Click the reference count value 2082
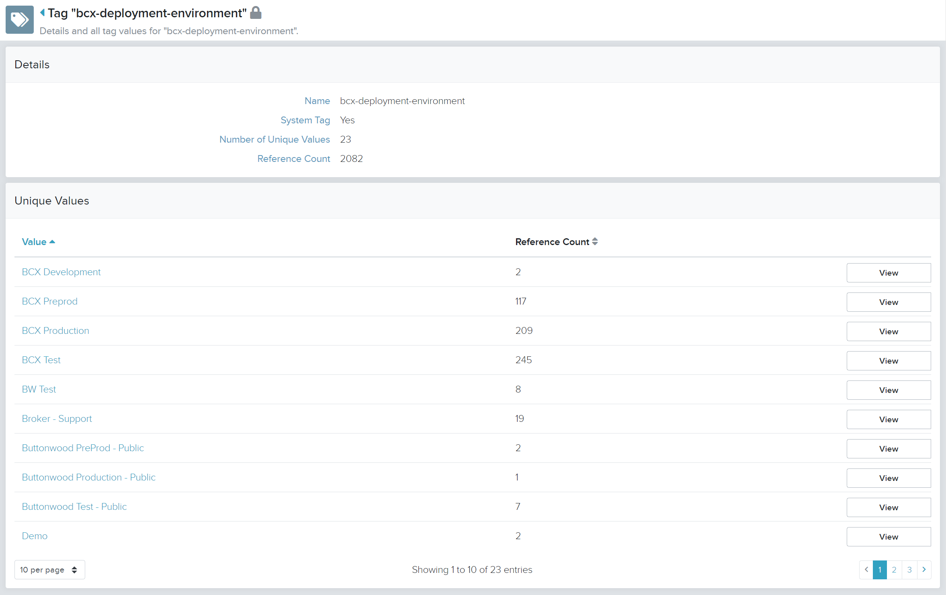Screen dimensions: 946x595 click(351, 159)
